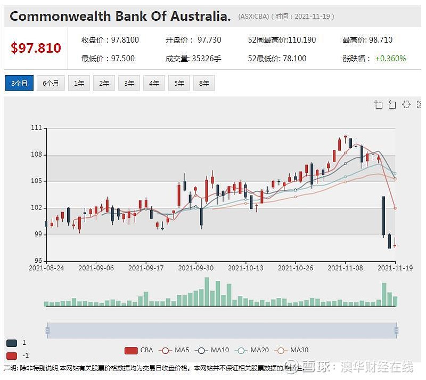Click the 声明 disclaimer text at the bottom

153,368
